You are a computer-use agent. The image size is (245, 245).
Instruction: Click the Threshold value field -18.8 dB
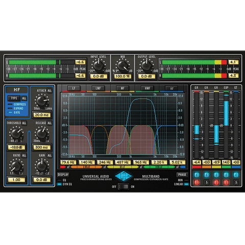(x=16, y=148)
